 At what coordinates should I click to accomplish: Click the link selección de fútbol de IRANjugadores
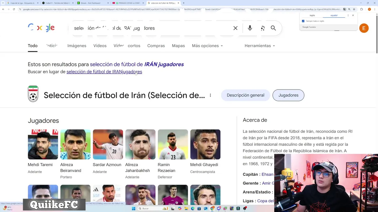(104, 72)
